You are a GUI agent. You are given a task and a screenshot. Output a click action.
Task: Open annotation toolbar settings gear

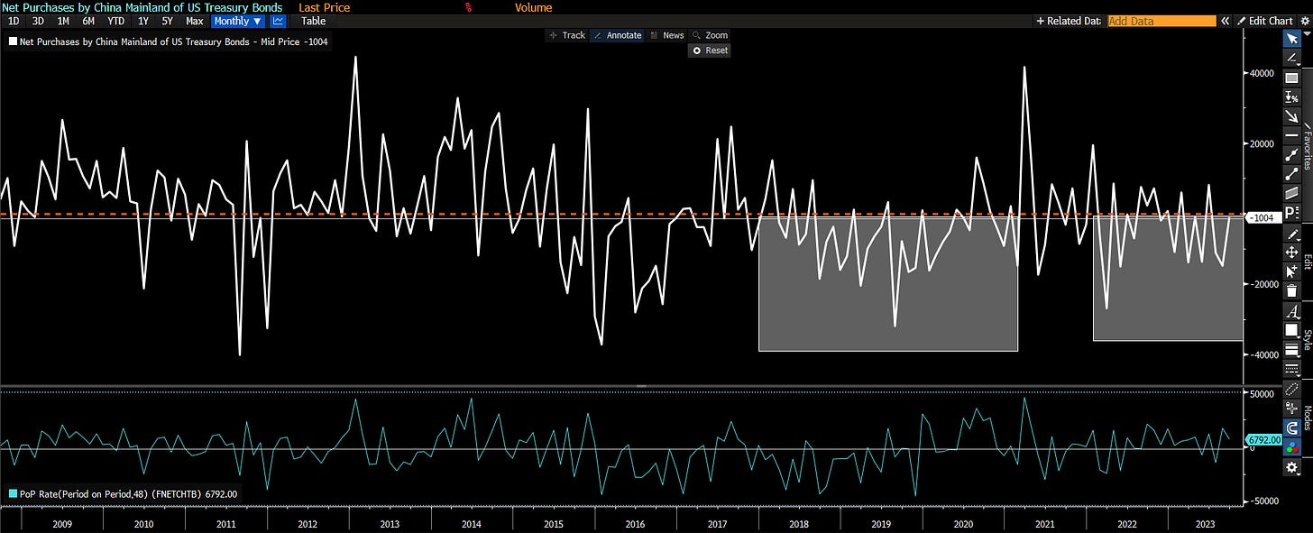click(x=1291, y=466)
